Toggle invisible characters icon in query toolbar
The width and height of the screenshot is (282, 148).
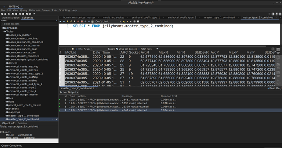(134, 22)
